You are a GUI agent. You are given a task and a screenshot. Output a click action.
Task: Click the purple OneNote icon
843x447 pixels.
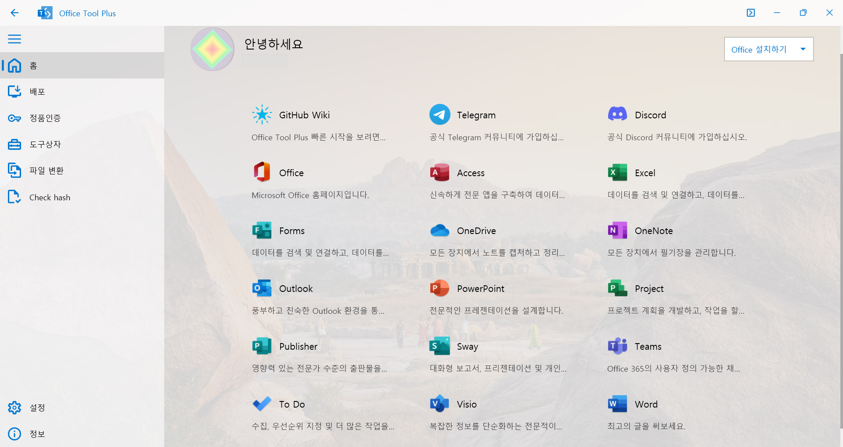(x=618, y=230)
